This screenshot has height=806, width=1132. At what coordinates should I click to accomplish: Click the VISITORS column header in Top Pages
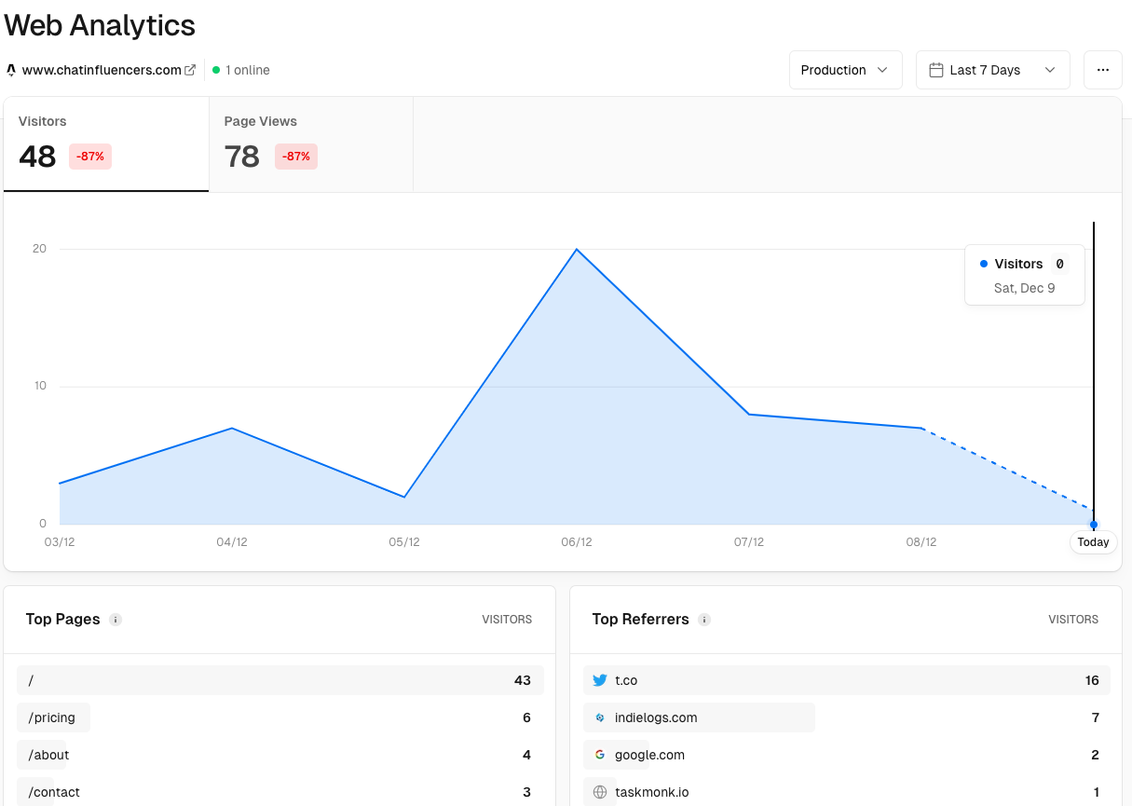507,620
